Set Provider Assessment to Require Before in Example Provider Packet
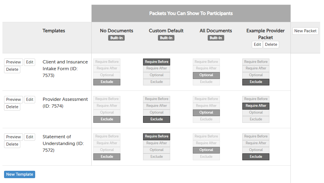 pos(256,99)
